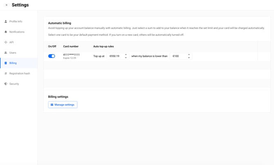Screen dimensions: 274x165
Task: Click card icon in Manage settings button
Action: coord(52,105)
